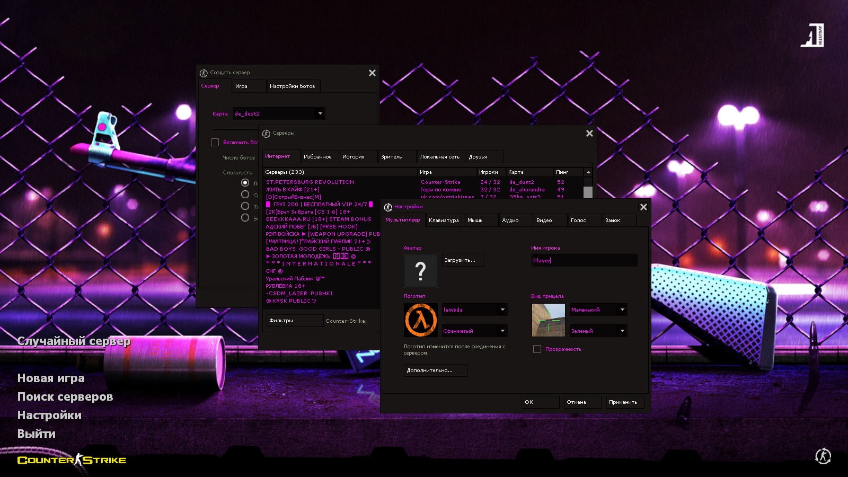Close the Настройки settings window
Viewport: 848px width, 477px height.
643,207
